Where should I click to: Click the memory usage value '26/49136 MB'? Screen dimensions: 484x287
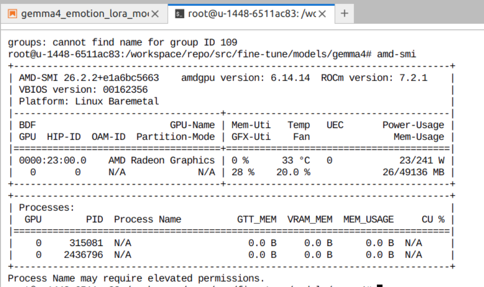point(413,172)
